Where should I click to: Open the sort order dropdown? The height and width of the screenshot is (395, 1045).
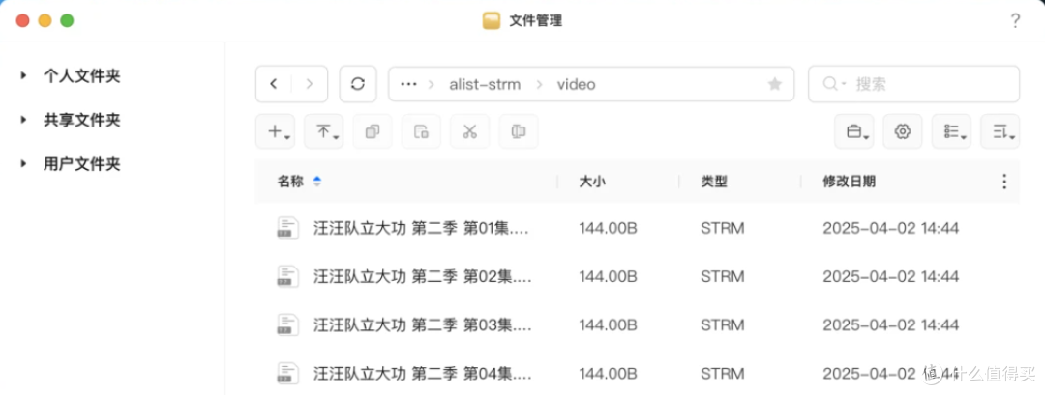click(x=1000, y=131)
